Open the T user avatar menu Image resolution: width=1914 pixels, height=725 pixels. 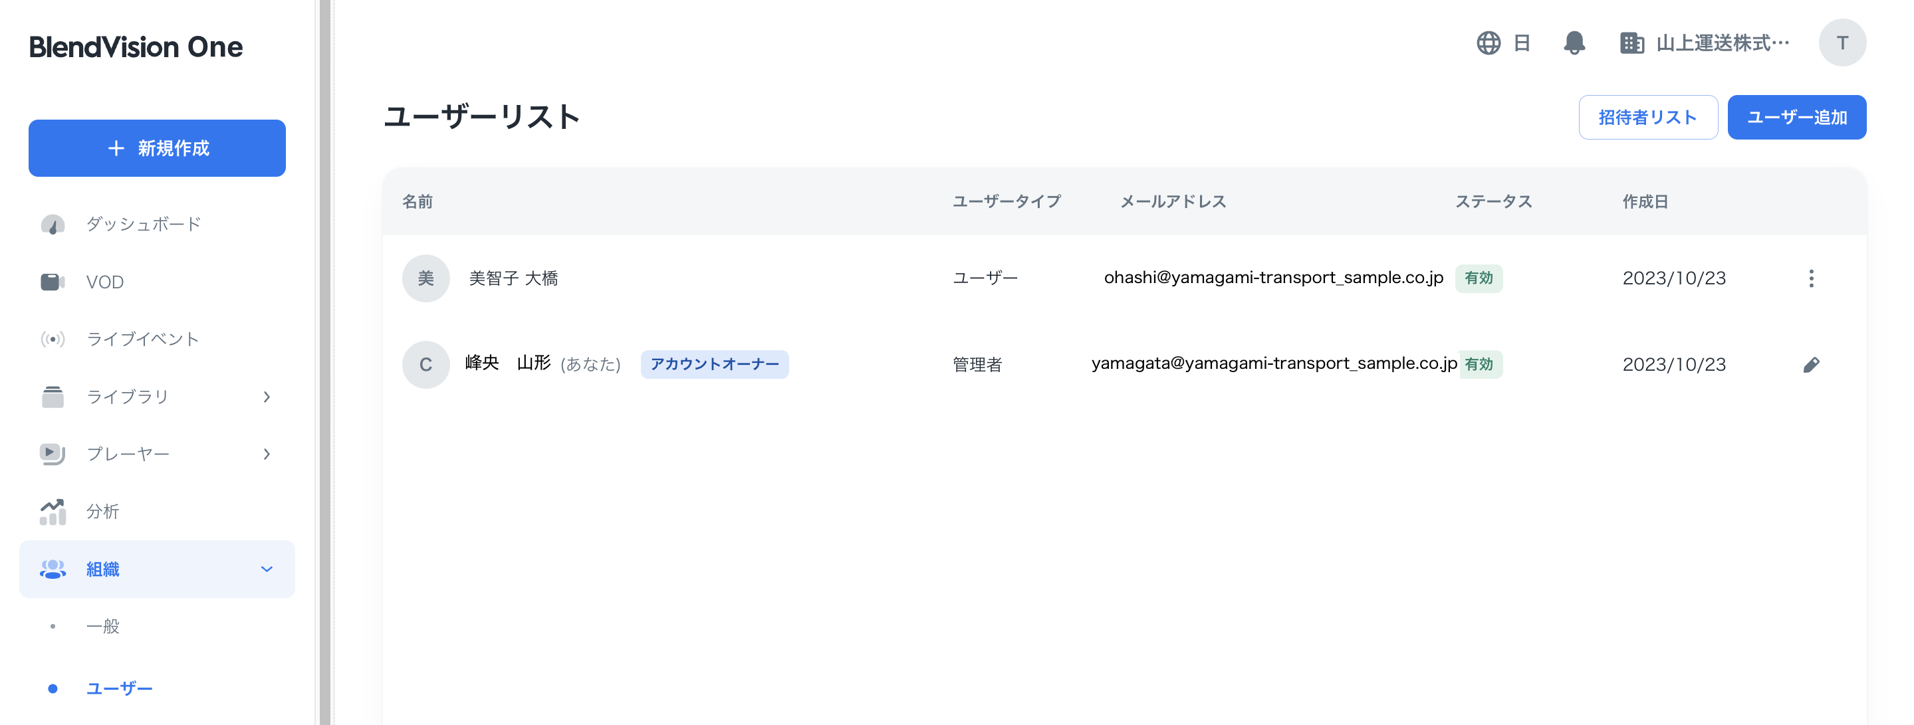tap(1843, 43)
